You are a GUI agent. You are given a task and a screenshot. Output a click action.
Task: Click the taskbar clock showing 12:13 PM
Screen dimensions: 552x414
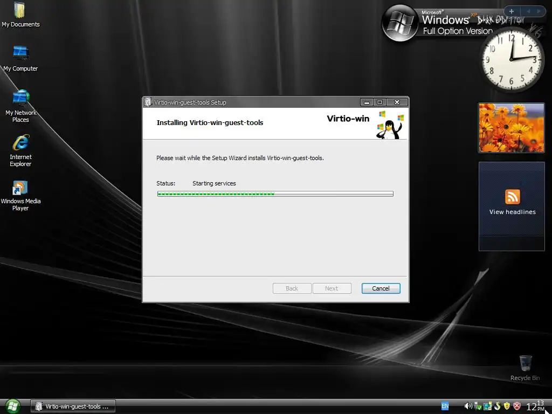click(x=535, y=406)
